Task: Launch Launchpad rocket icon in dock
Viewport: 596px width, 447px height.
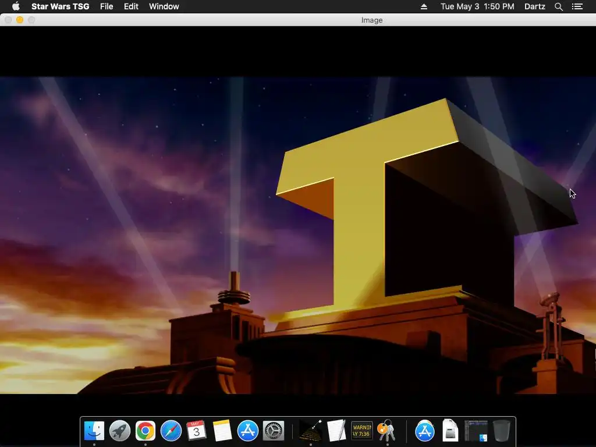Action: [120, 431]
